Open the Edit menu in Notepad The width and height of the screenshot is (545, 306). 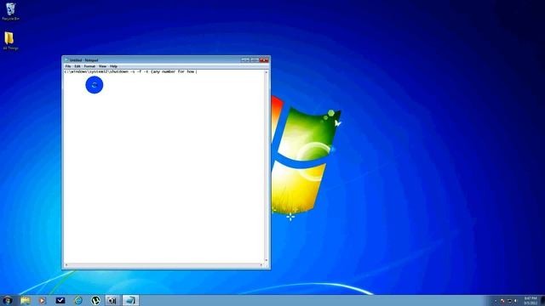[77, 66]
